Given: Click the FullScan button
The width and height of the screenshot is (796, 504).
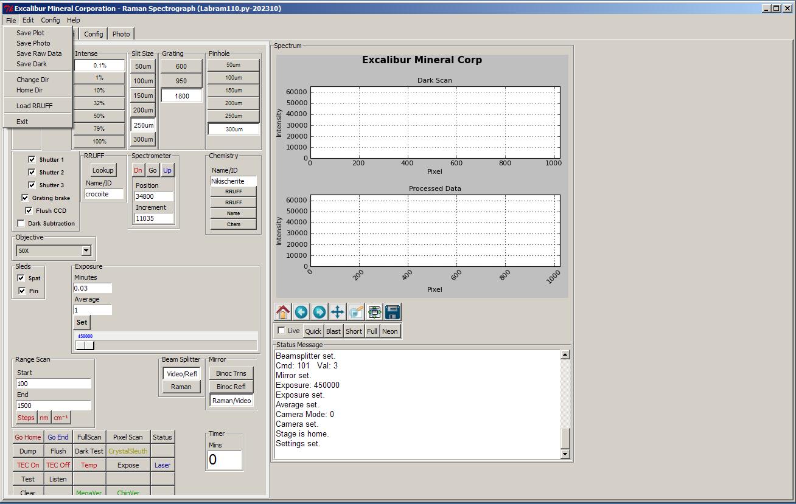Looking at the screenshot, I should [89, 437].
